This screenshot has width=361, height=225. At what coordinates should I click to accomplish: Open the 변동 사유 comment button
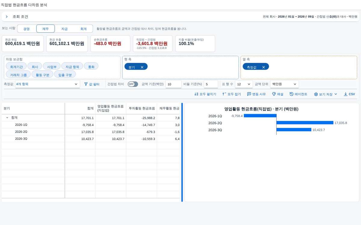(x=256, y=94)
